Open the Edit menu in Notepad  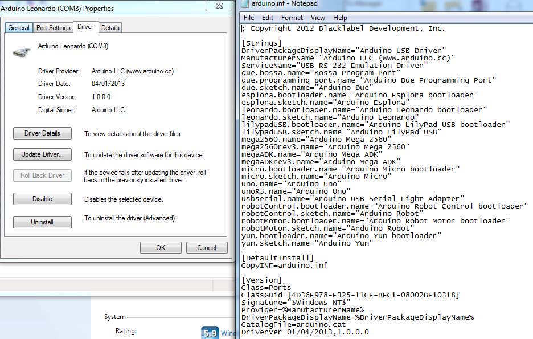(x=268, y=18)
